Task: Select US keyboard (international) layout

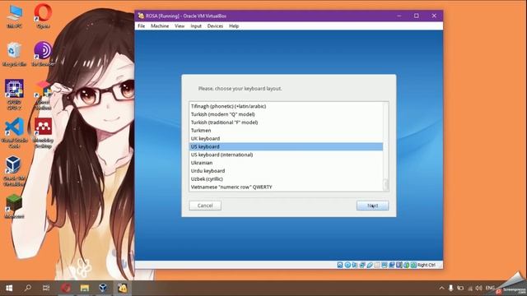Action: point(286,155)
